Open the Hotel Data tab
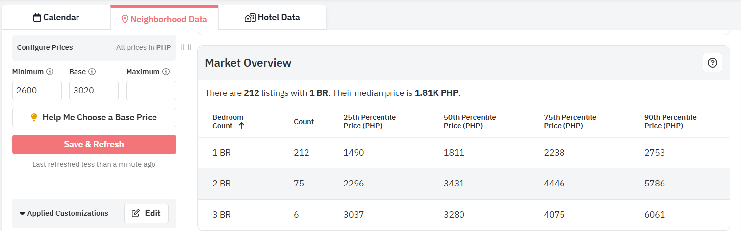Image resolution: width=741 pixels, height=231 pixels. coord(272,18)
